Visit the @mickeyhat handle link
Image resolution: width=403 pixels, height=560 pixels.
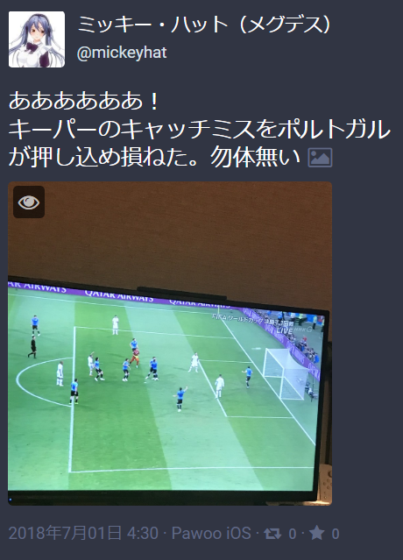point(122,53)
